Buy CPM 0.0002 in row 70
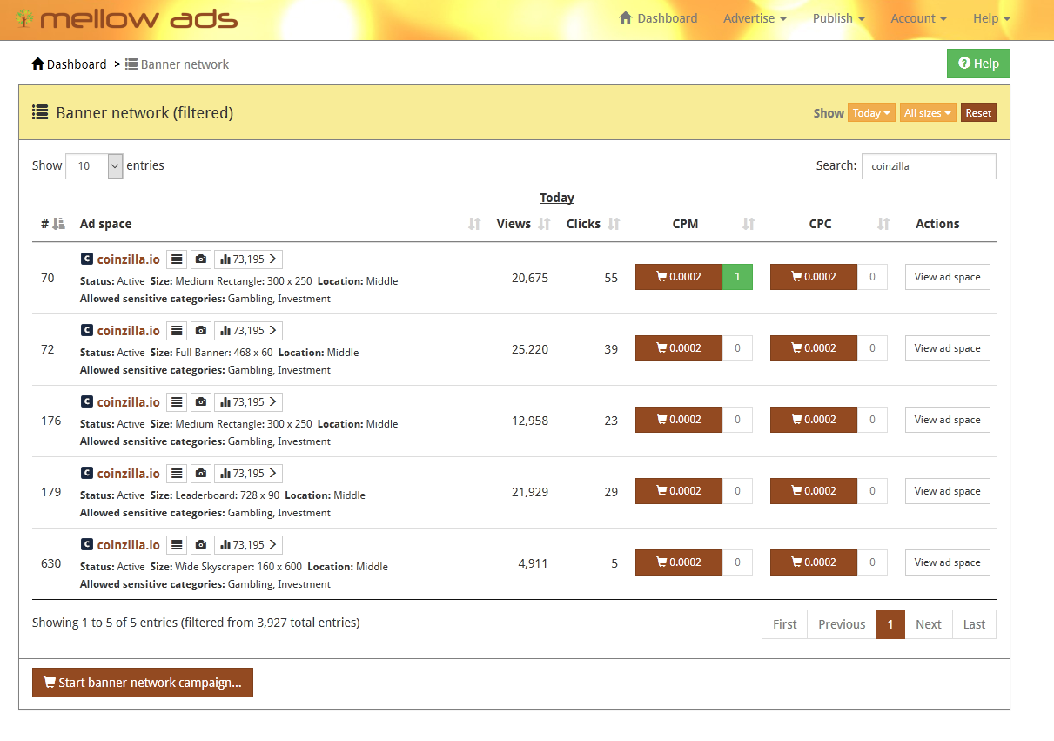Screen dimensions: 1054x741 pyautogui.click(x=679, y=277)
